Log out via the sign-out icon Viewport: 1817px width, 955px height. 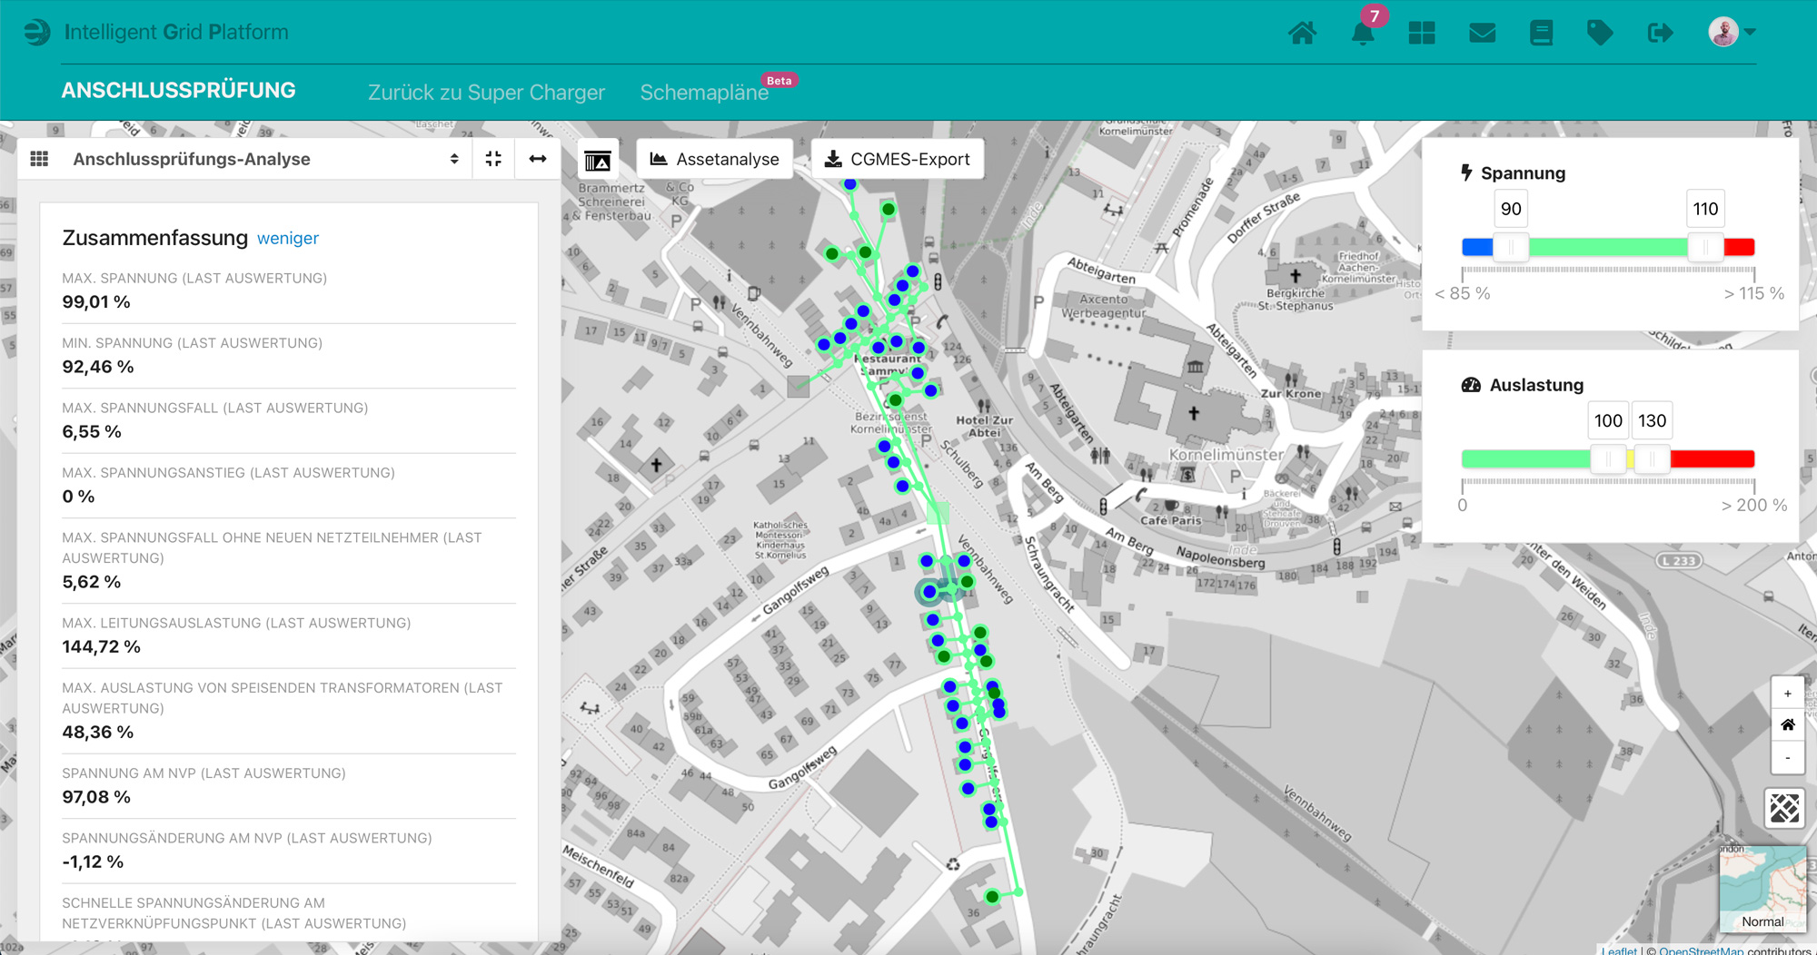tap(1660, 32)
